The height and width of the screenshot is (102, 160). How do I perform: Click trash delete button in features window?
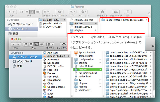pos(128,12)
